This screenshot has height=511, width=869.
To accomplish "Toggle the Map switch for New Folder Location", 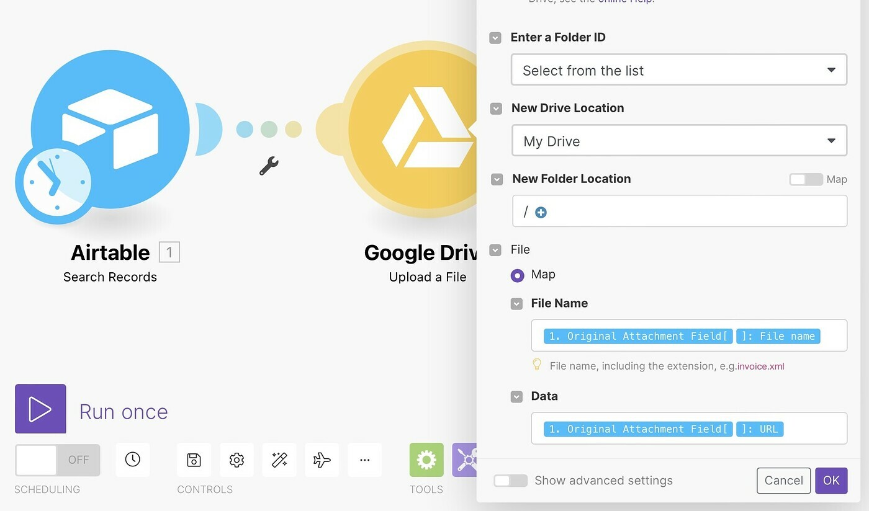I will pos(806,179).
